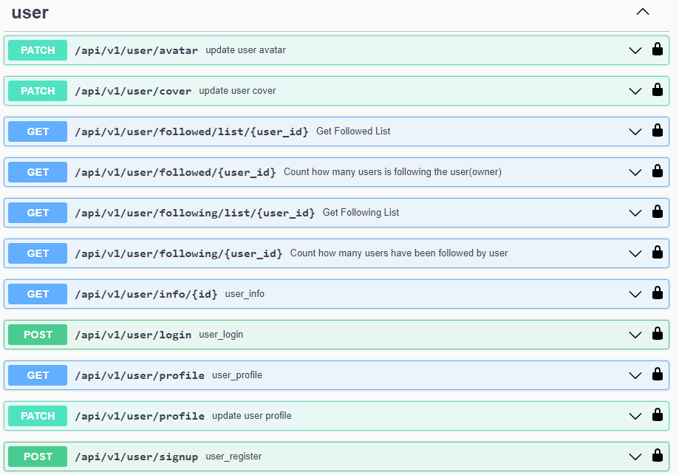Click the padlock beside the user_info endpoint
This screenshot has height=475, width=679.
pyautogui.click(x=657, y=294)
